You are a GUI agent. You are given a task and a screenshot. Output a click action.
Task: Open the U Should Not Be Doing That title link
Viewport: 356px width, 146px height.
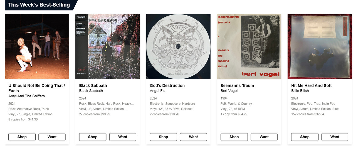click(x=37, y=88)
